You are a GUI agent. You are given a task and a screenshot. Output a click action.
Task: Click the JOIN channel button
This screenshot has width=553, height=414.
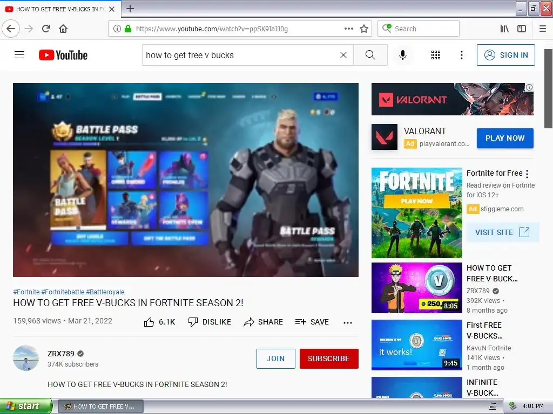pos(276,358)
